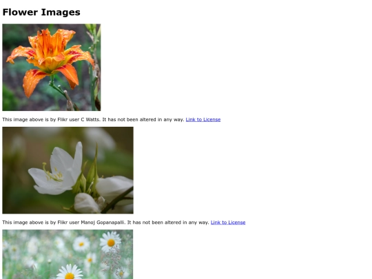Click the caption text mentioning Manoj Gopanapalli

pos(106,223)
